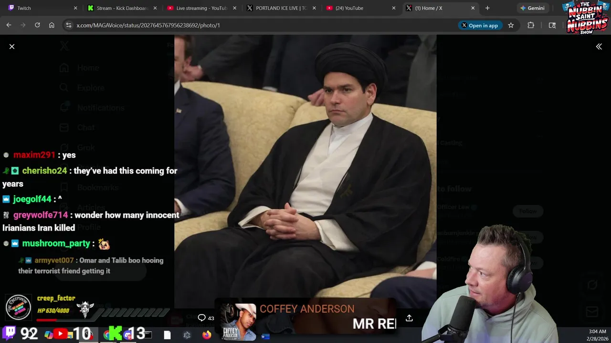Click the dimmed Home link in X sidebar
Image resolution: width=611 pixels, height=343 pixels.
[x=88, y=68]
